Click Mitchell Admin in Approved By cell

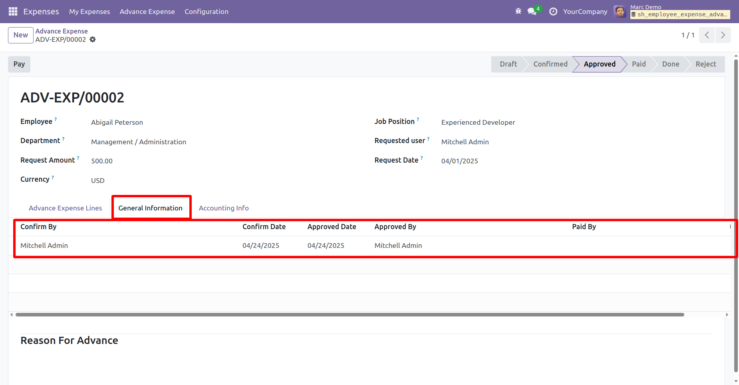[398, 246]
